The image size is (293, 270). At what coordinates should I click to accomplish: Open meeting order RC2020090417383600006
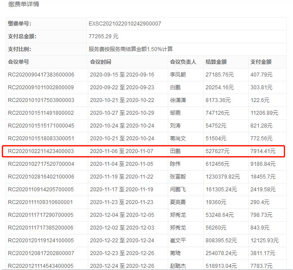pyautogui.click(x=41, y=75)
